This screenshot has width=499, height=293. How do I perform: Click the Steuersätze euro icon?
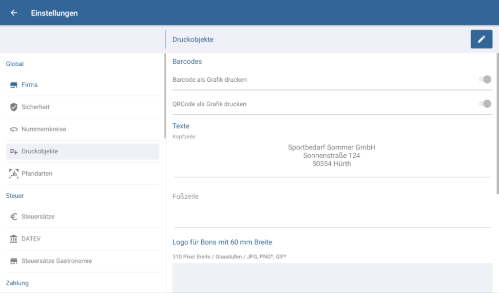click(14, 217)
